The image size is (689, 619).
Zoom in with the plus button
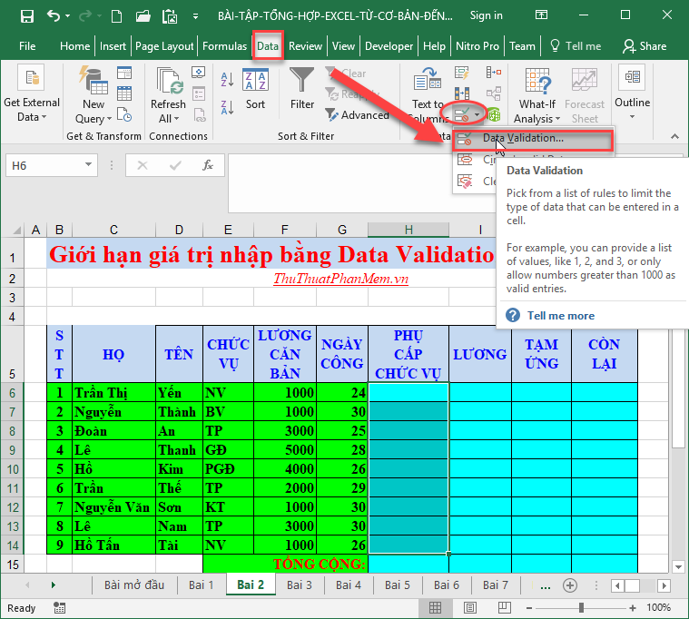pos(633,608)
